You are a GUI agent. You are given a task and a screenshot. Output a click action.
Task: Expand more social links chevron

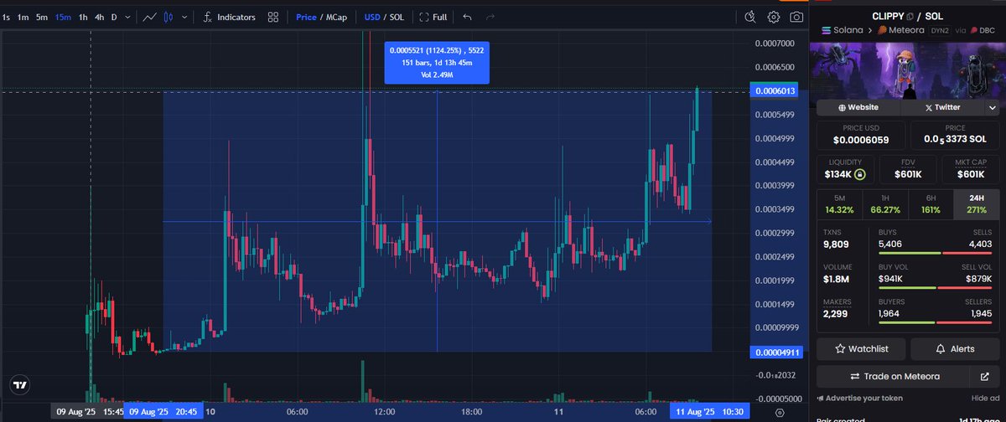[x=993, y=107]
